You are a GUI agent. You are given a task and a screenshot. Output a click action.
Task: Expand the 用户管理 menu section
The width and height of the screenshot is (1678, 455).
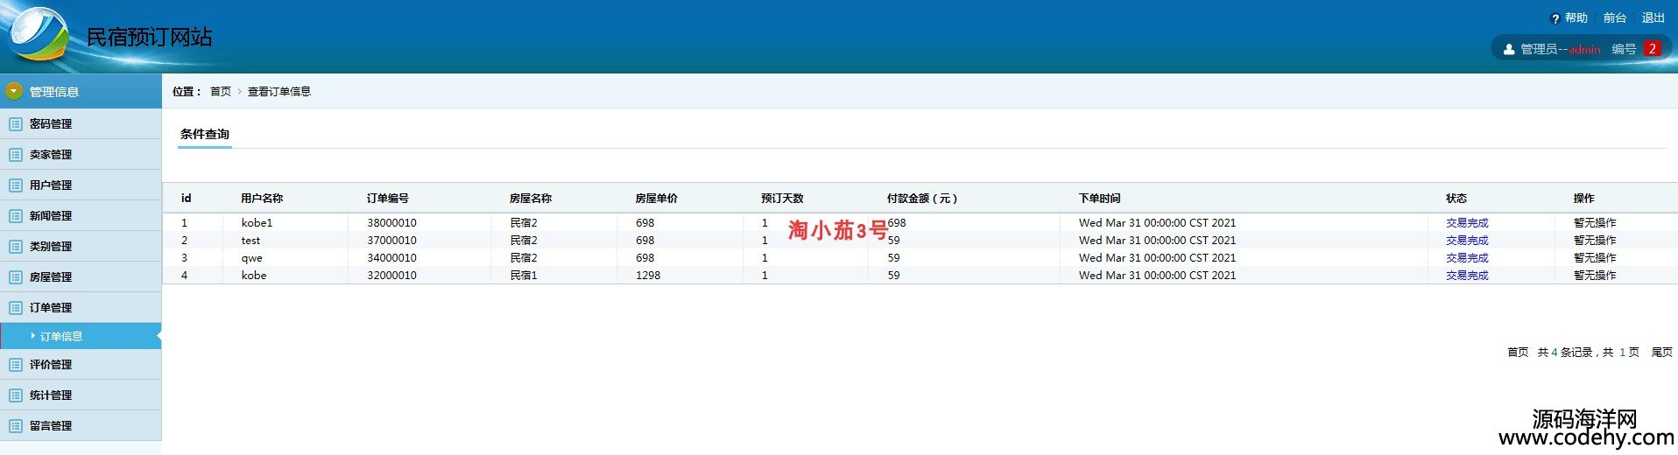51,185
